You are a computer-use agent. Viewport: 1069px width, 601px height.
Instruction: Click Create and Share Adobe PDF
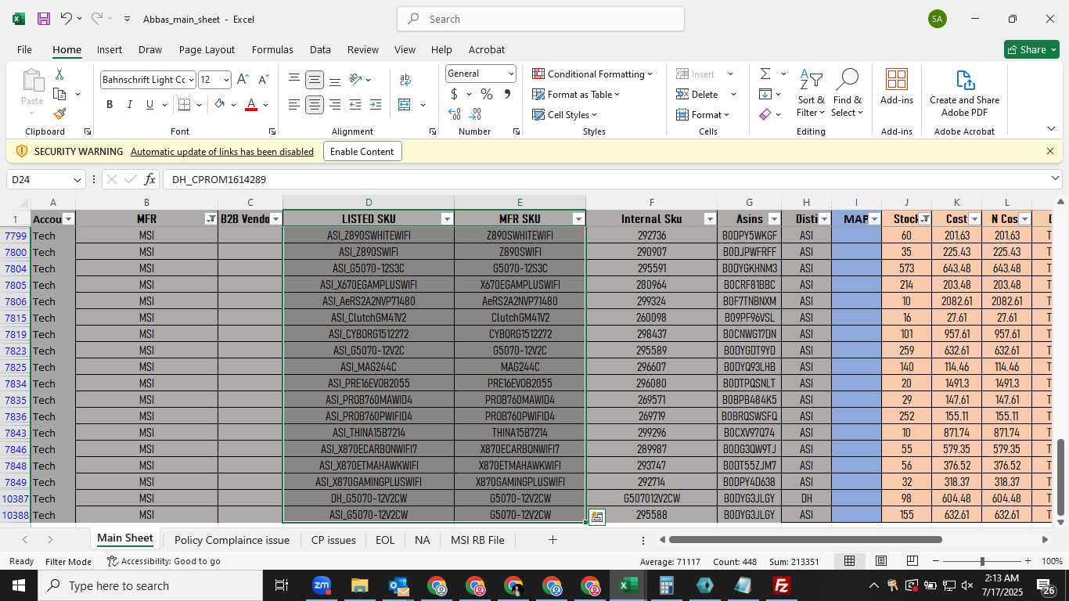[964, 94]
